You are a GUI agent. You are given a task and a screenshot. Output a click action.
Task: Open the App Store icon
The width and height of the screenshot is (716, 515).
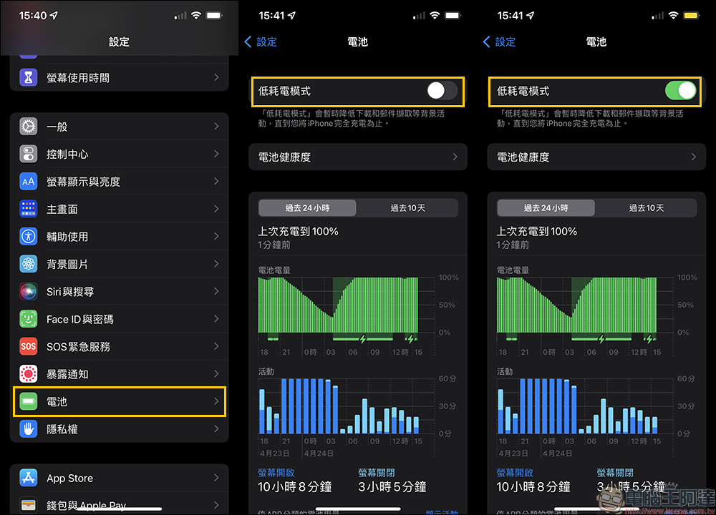(x=29, y=478)
